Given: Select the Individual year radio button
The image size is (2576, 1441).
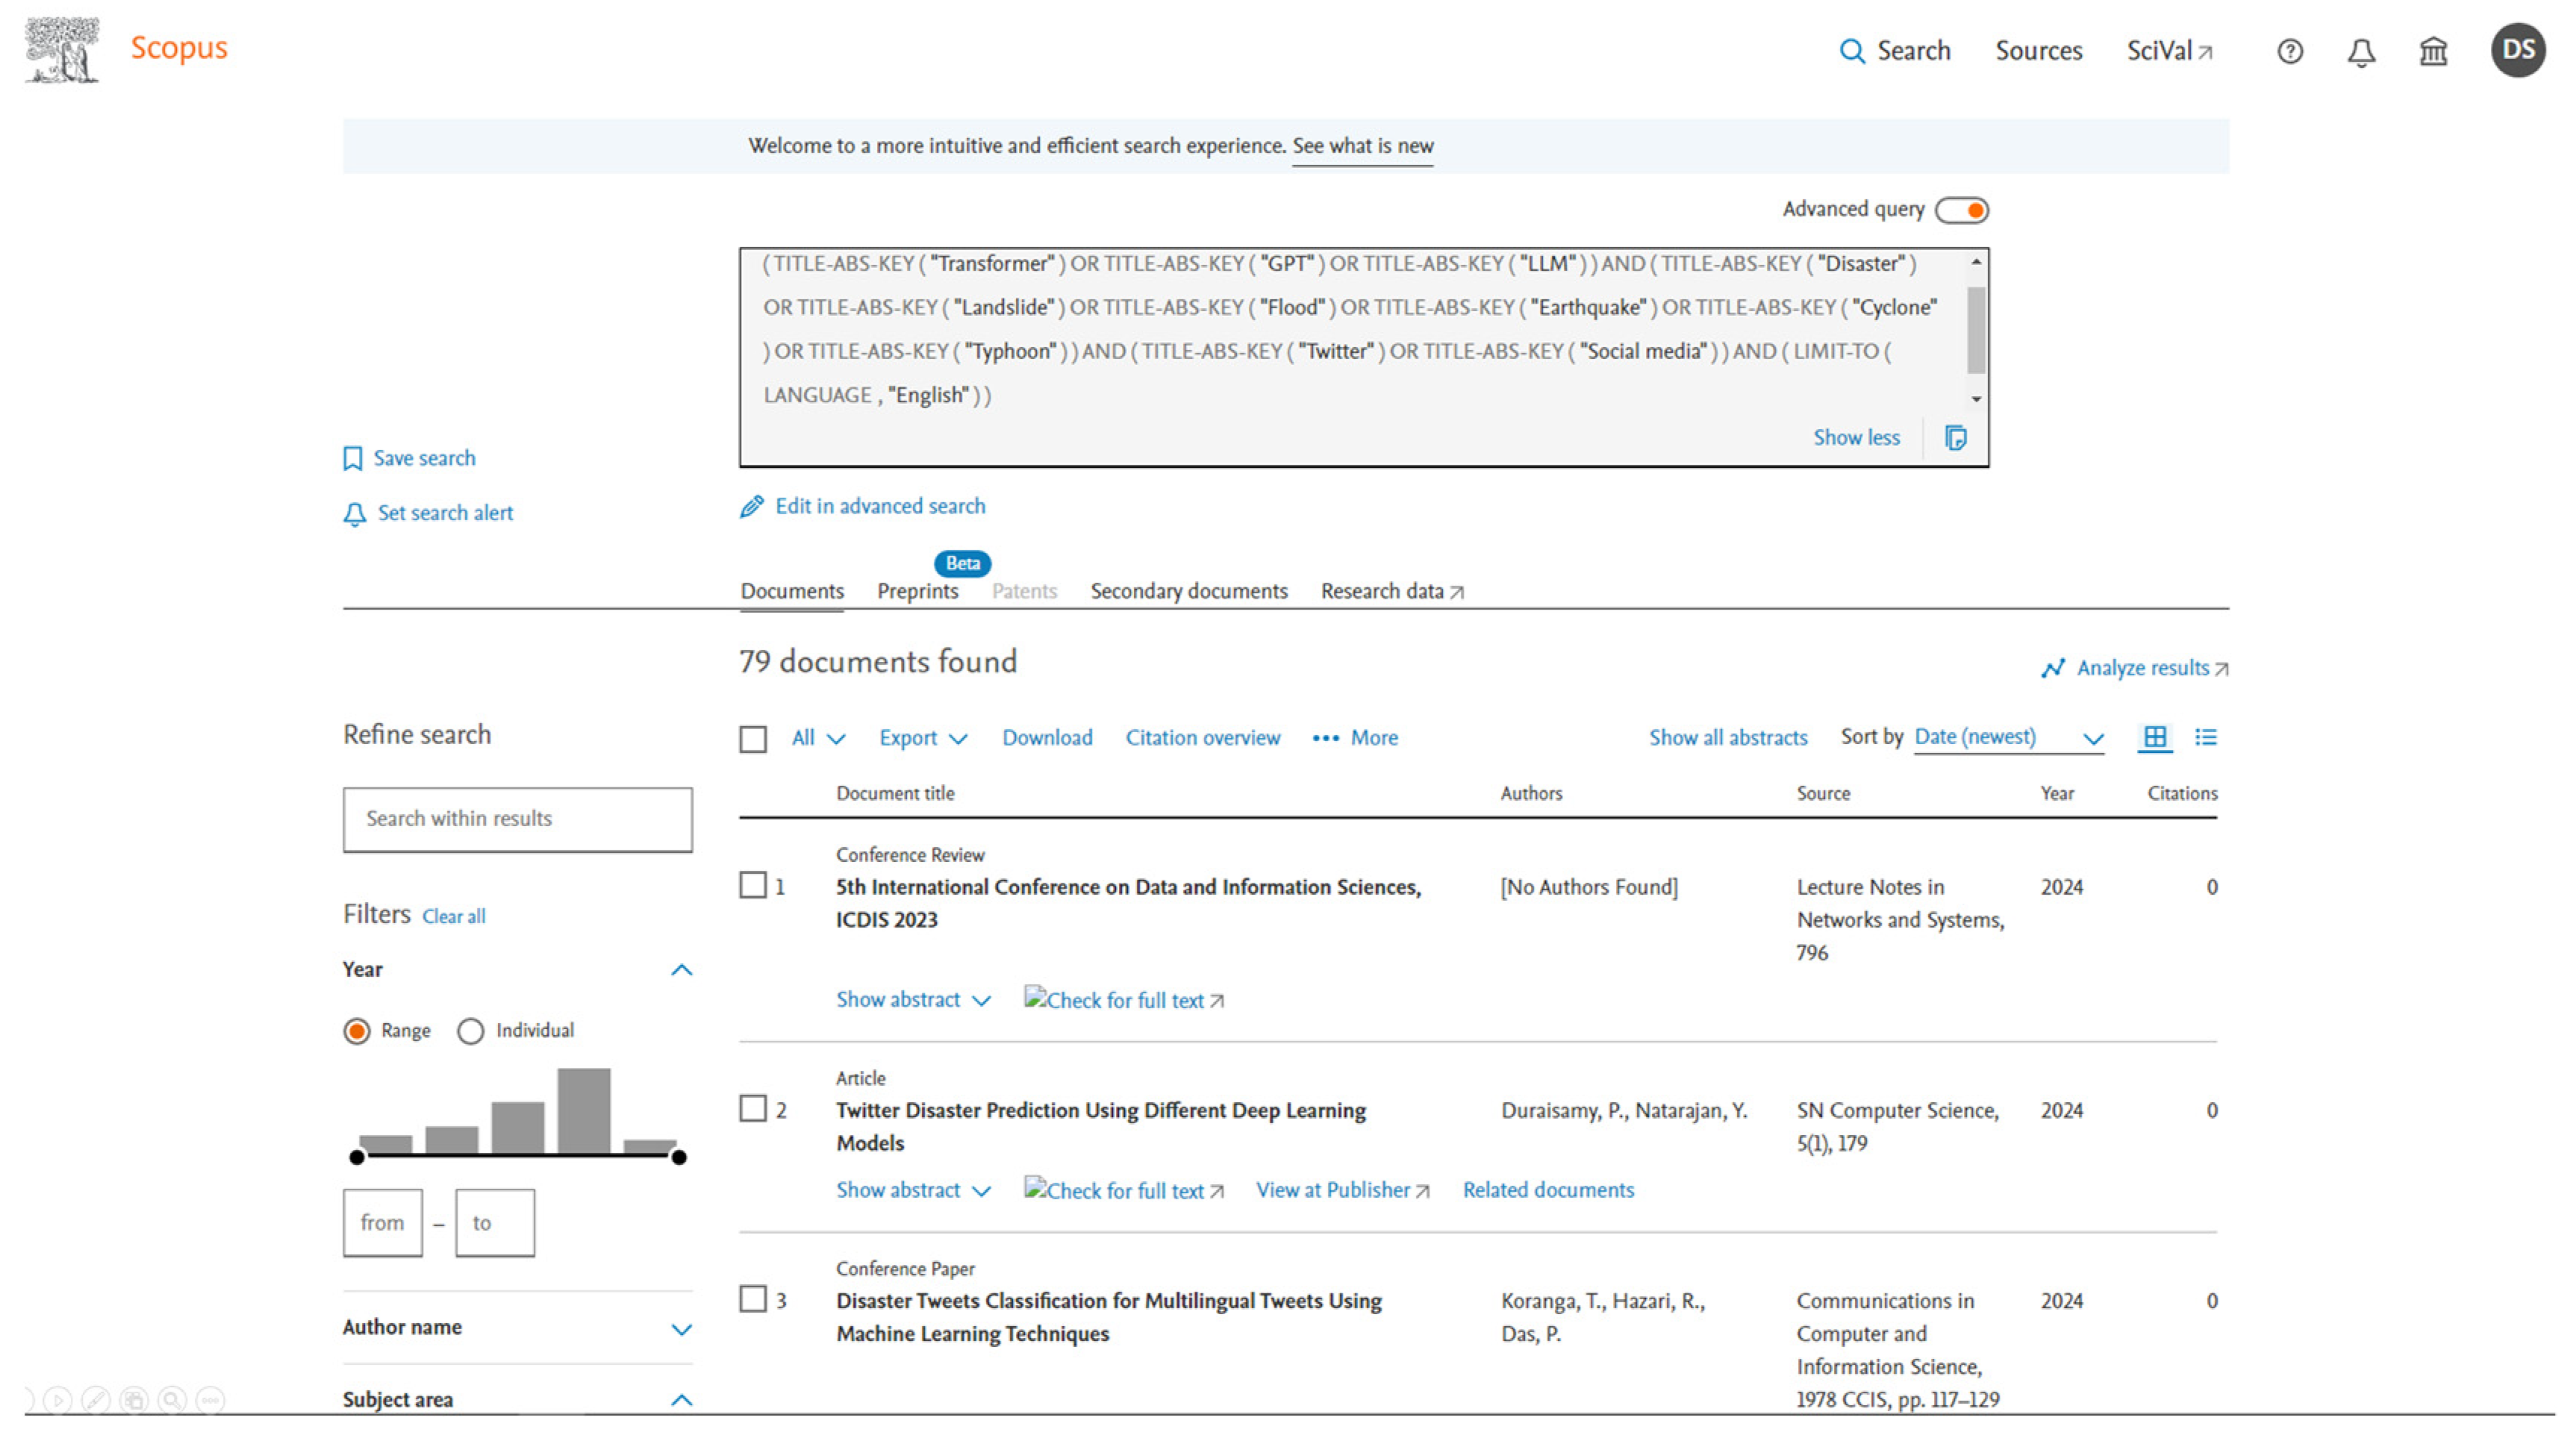Looking at the screenshot, I should tap(471, 1031).
